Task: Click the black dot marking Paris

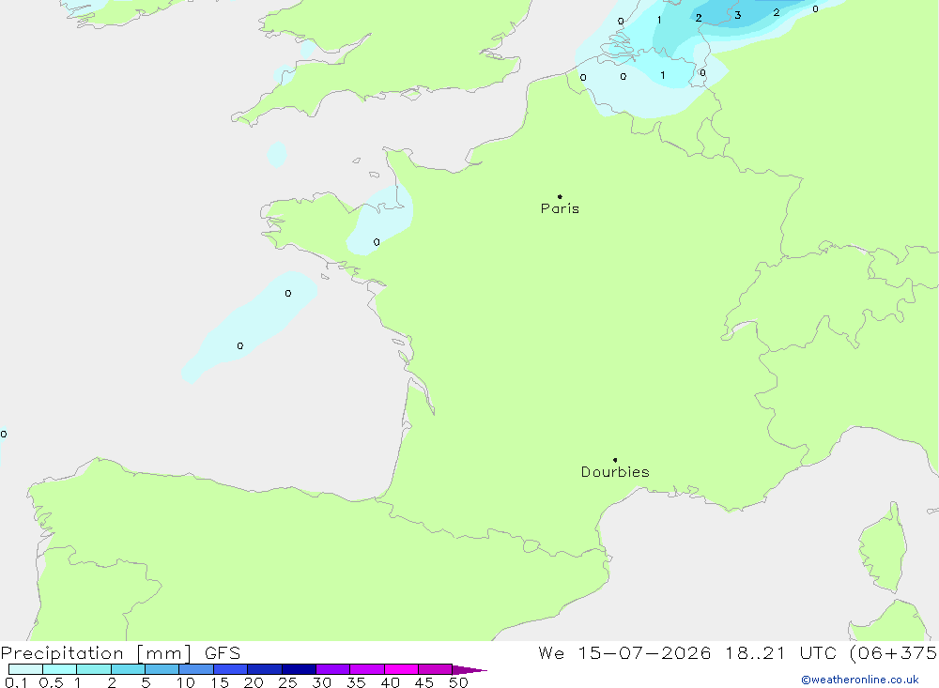Action: coord(560,196)
